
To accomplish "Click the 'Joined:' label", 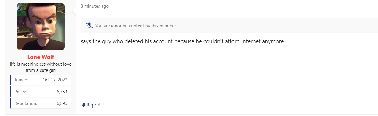I will coord(21,80).
